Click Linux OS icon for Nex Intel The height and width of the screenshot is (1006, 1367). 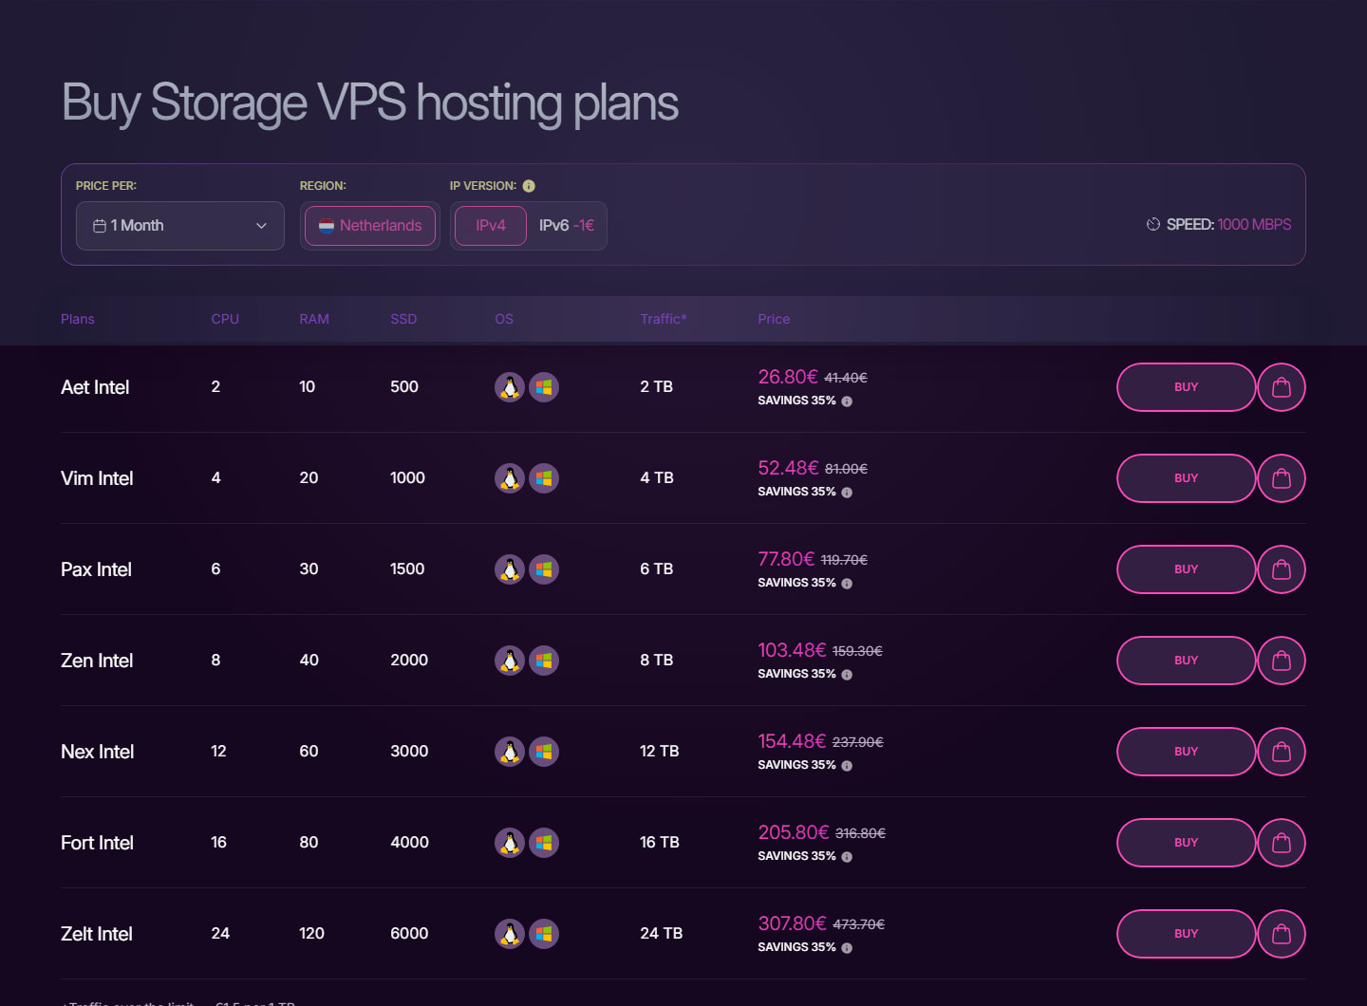pos(510,752)
